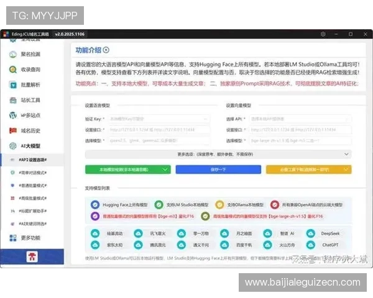This screenshot has width=373, height=298.
Task: Open the 批量解析 sidebar item
Action: (25, 84)
